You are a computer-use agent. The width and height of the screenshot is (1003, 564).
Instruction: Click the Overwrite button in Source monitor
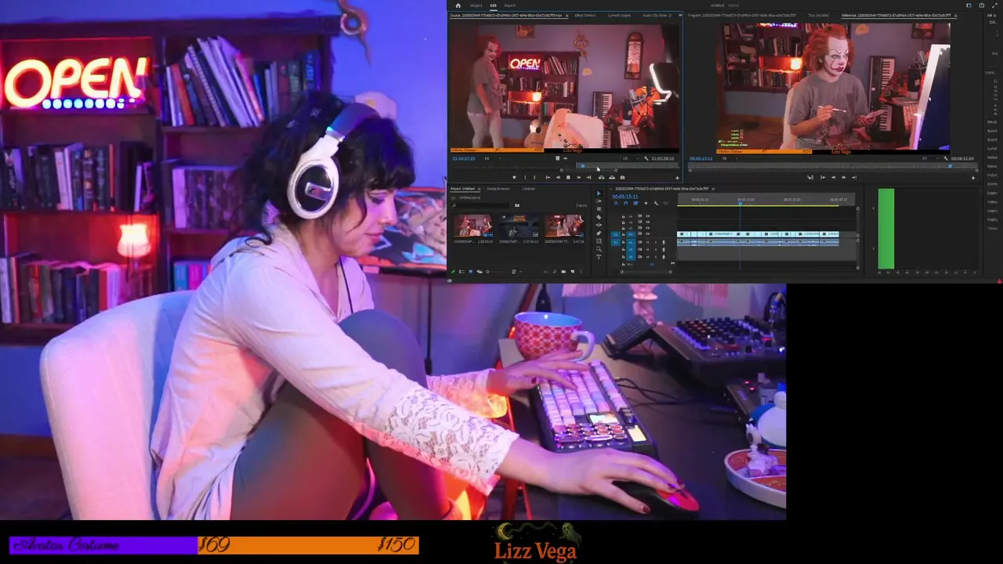(612, 178)
